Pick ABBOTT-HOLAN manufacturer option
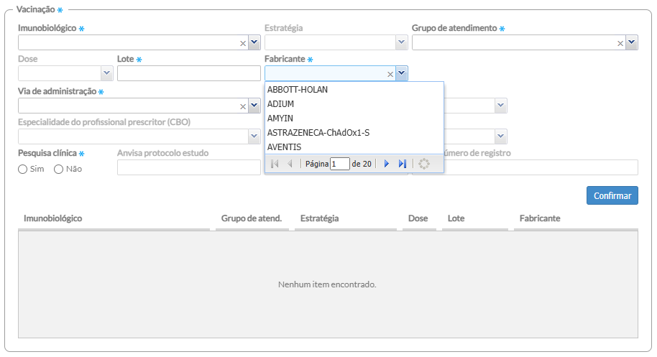Screen dimensions: 657x357 coord(298,90)
